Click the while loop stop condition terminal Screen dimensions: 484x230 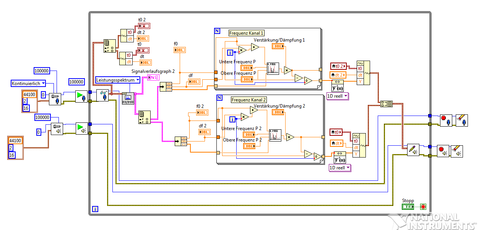[x=423, y=207]
